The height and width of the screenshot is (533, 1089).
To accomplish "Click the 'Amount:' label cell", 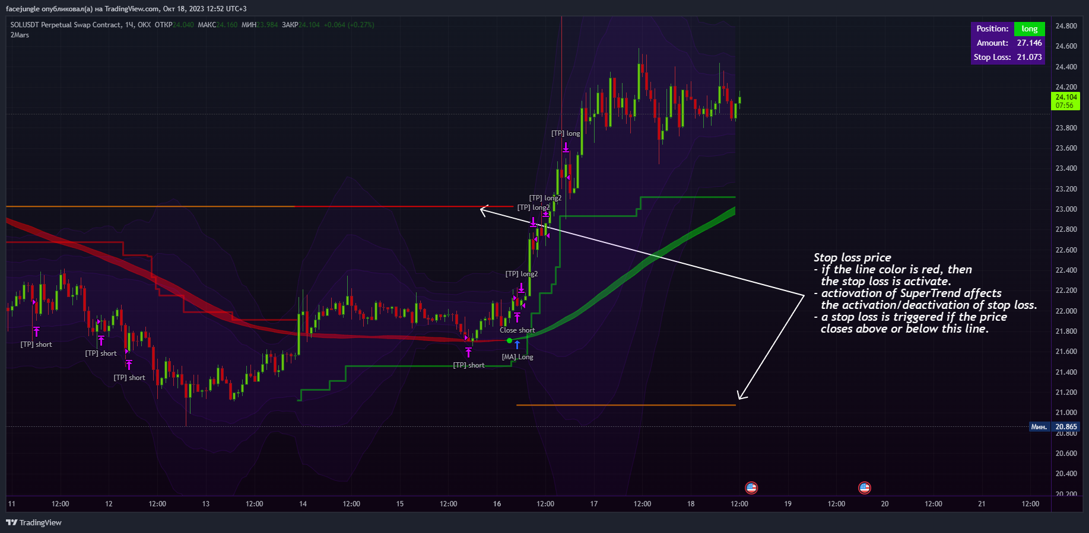I will coord(992,43).
